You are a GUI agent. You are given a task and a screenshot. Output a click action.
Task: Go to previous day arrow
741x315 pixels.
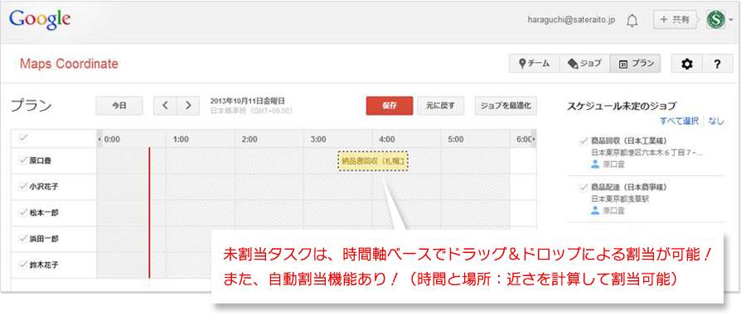[165, 106]
